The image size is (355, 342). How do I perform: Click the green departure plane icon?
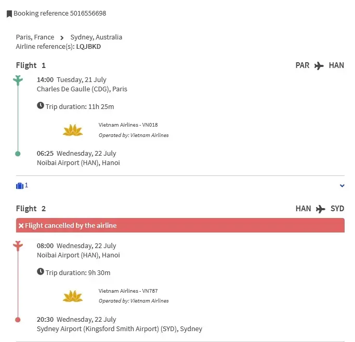[18, 80]
